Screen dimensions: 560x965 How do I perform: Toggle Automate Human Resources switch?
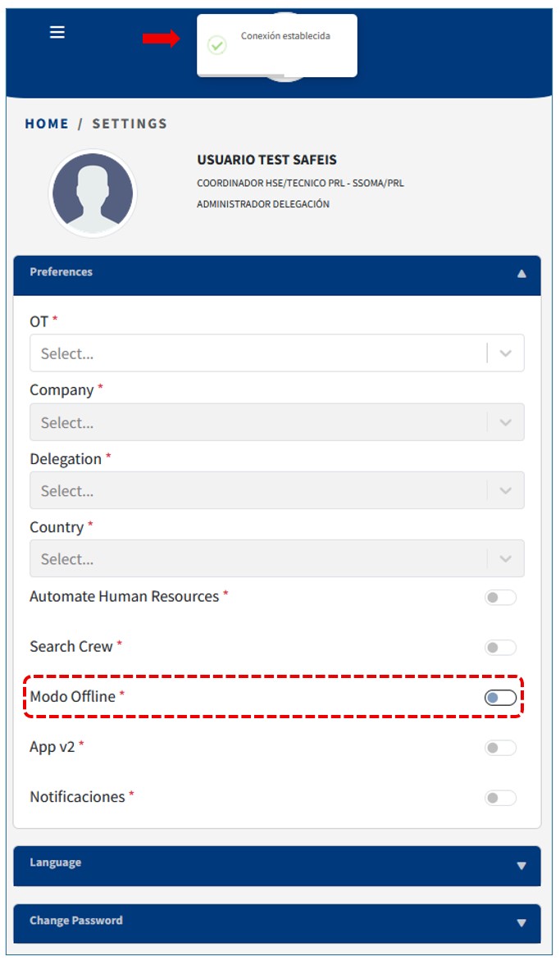pos(500,598)
